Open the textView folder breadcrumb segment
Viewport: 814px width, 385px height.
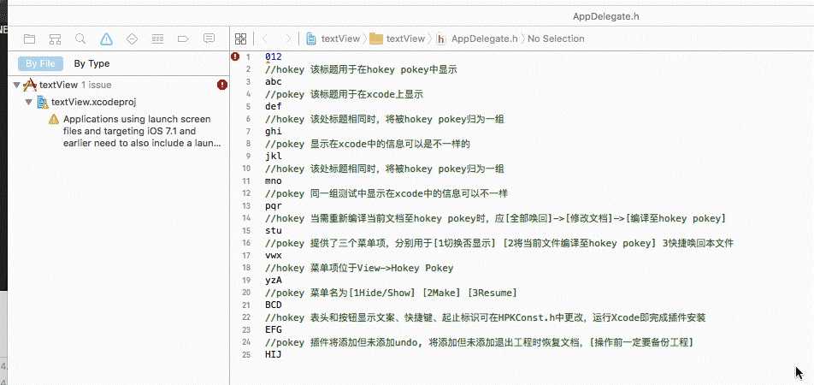click(405, 38)
